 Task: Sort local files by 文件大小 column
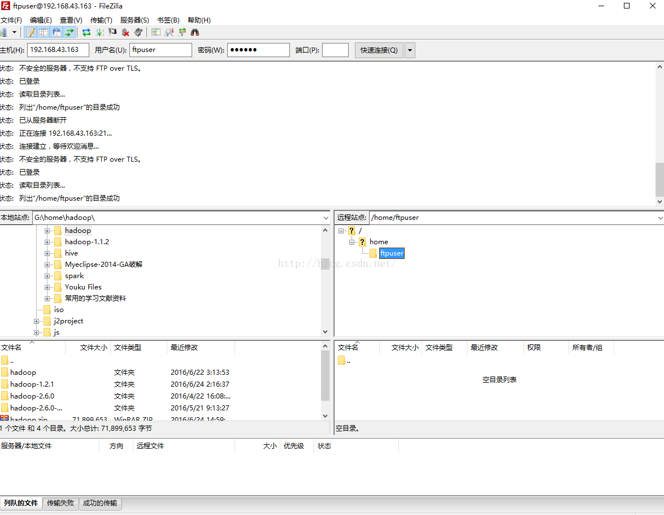coord(88,348)
